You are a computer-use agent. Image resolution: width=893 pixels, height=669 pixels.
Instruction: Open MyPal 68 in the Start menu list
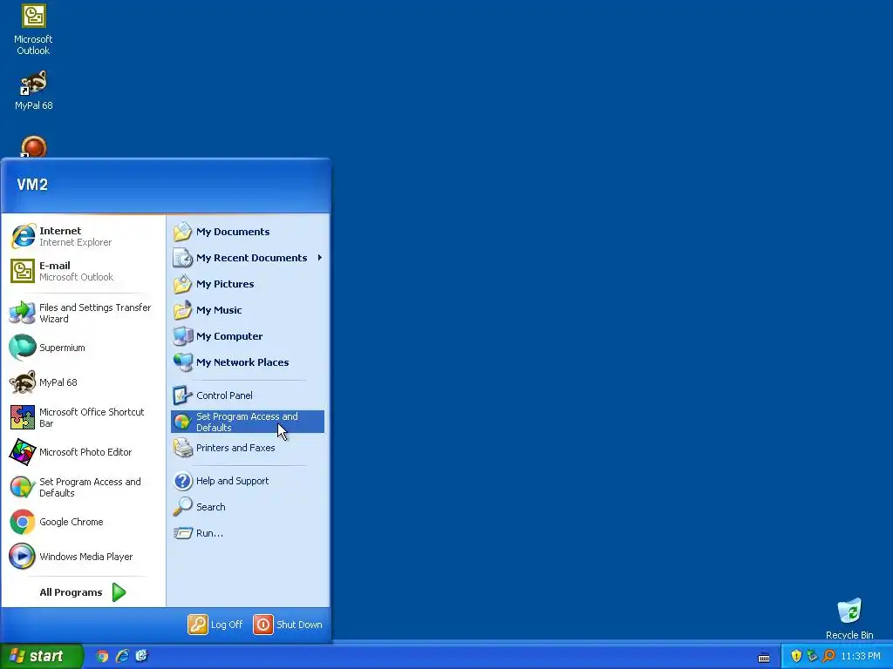(x=83, y=382)
